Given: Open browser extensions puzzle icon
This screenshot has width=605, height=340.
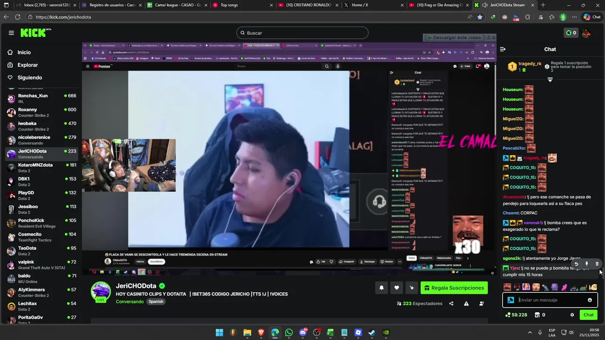Looking at the screenshot, I should [x=527, y=17].
